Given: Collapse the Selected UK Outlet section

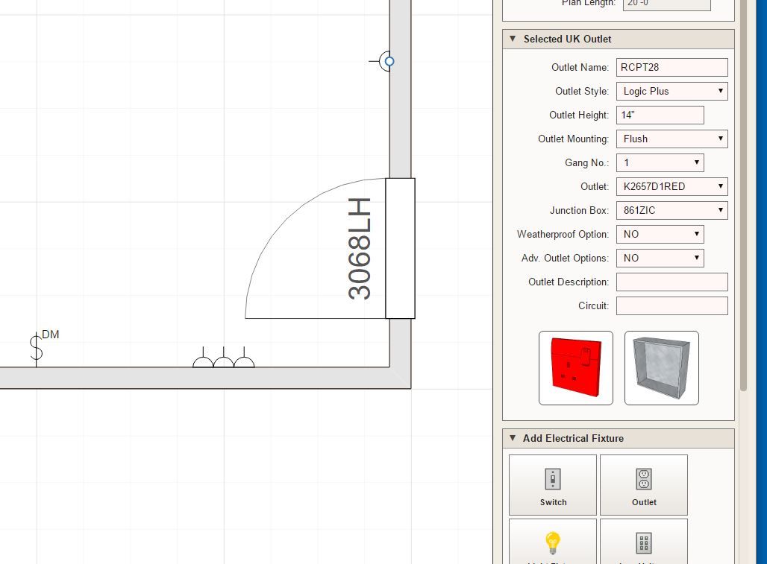Looking at the screenshot, I should (513, 39).
